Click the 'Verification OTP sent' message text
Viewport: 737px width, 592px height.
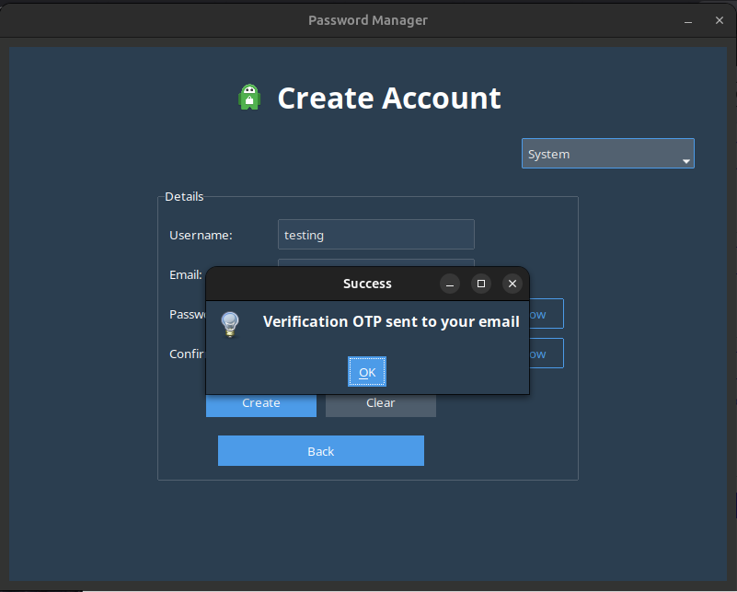[391, 321]
